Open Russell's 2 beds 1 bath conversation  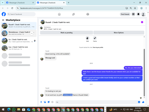[x=19, y=26]
